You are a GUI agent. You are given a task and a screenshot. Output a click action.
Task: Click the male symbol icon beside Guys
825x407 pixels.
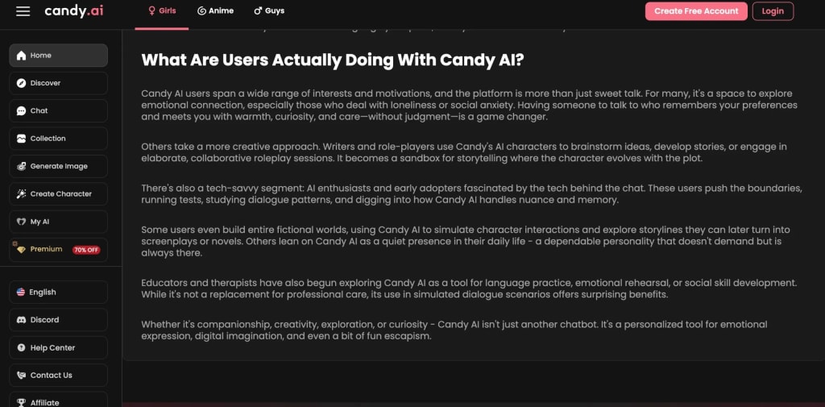[258, 10]
